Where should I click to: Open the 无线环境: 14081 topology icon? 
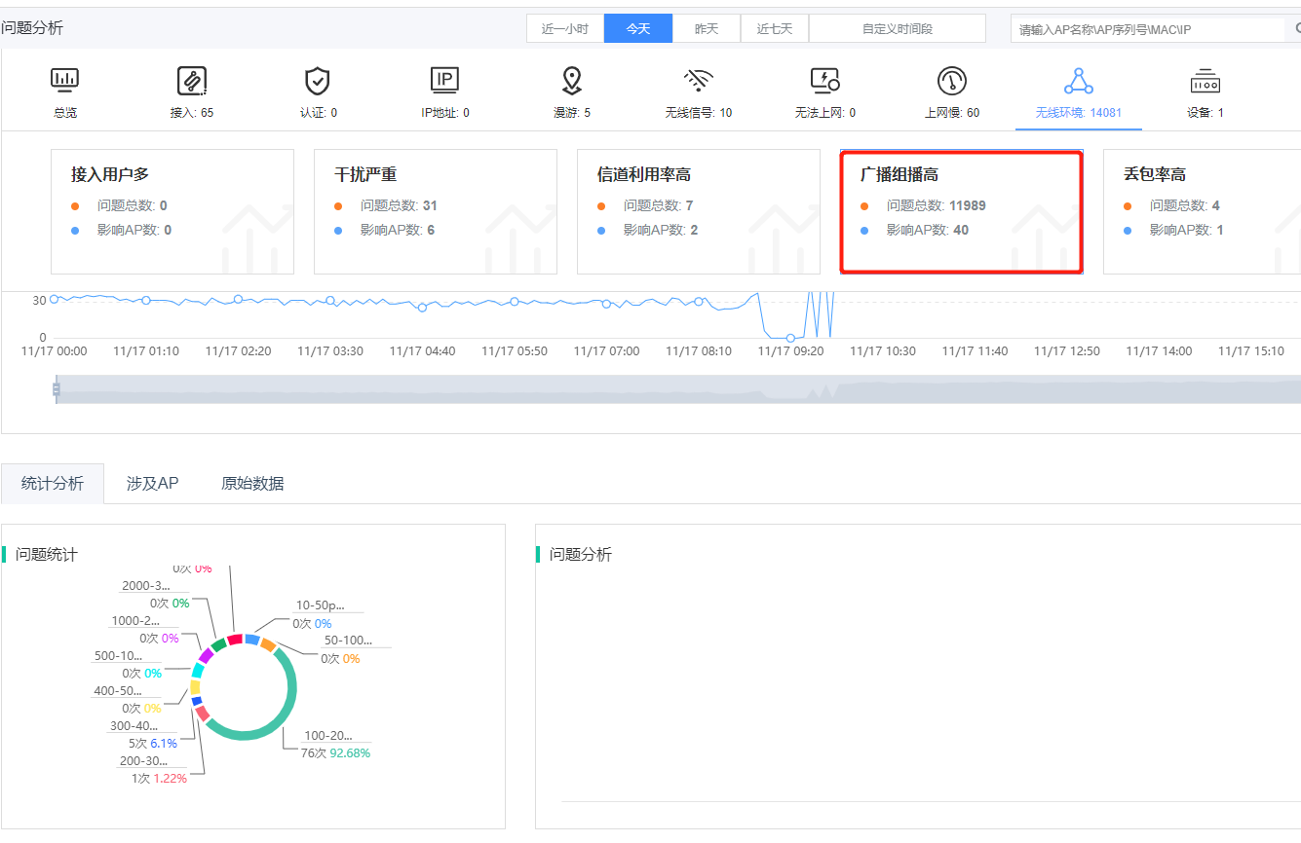pyautogui.click(x=1079, y=80)
